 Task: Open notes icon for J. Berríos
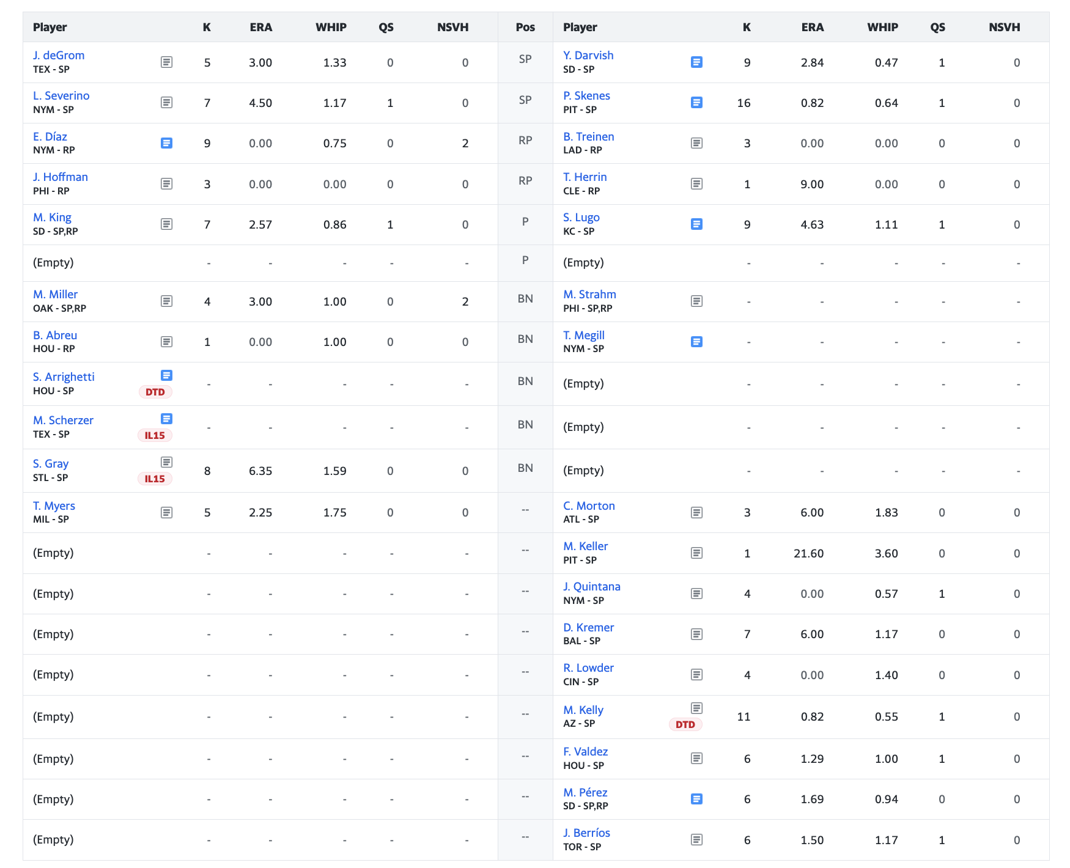point(696,840)
